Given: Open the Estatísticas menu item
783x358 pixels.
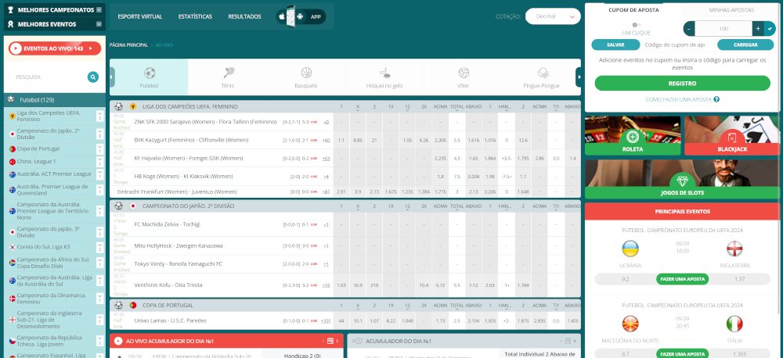Looking at the screenshot, I should [x=194, y=16].
